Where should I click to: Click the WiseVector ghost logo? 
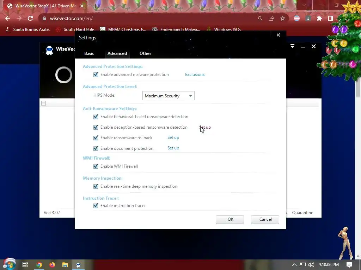(49, 50)
